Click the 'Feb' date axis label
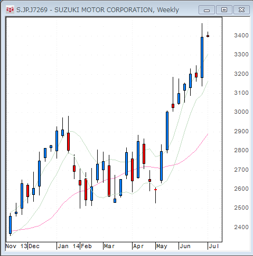 (x=86, y=246)
